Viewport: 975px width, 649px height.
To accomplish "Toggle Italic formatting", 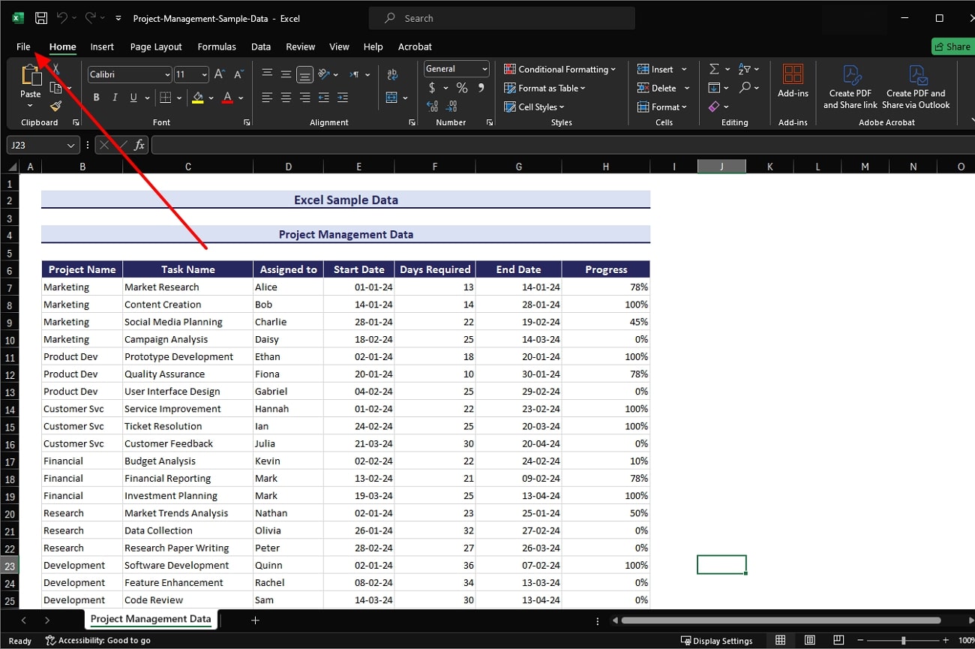I will 115,98.
